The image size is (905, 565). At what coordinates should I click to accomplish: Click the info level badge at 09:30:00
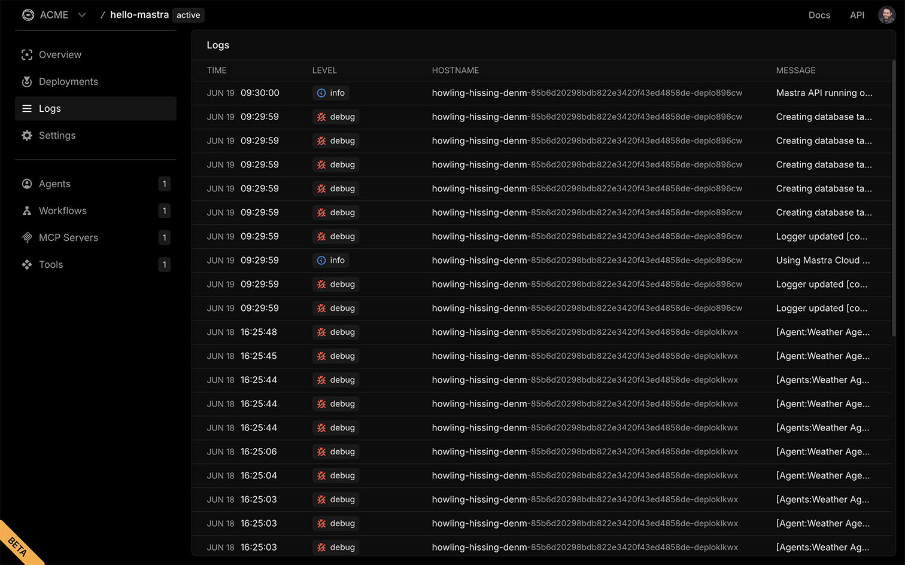coord(331,93)
